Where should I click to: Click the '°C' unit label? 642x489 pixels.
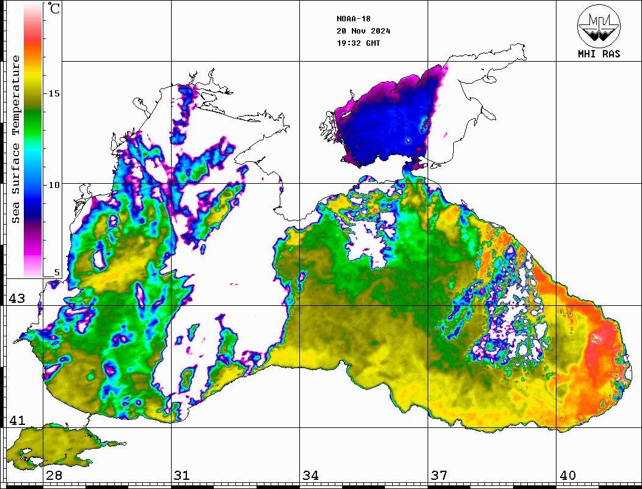coord(54,8)
